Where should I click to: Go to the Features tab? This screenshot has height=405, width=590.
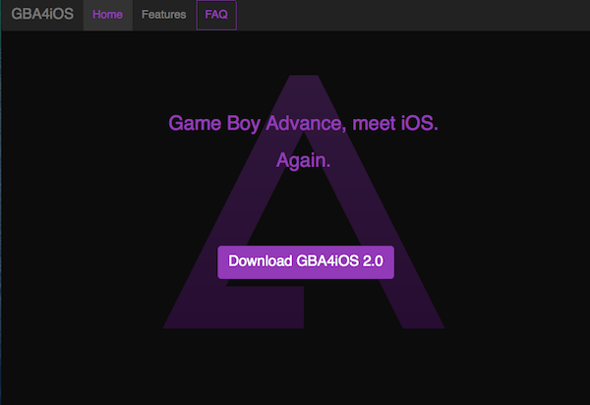pyautogui.click(x=163, y=15)
